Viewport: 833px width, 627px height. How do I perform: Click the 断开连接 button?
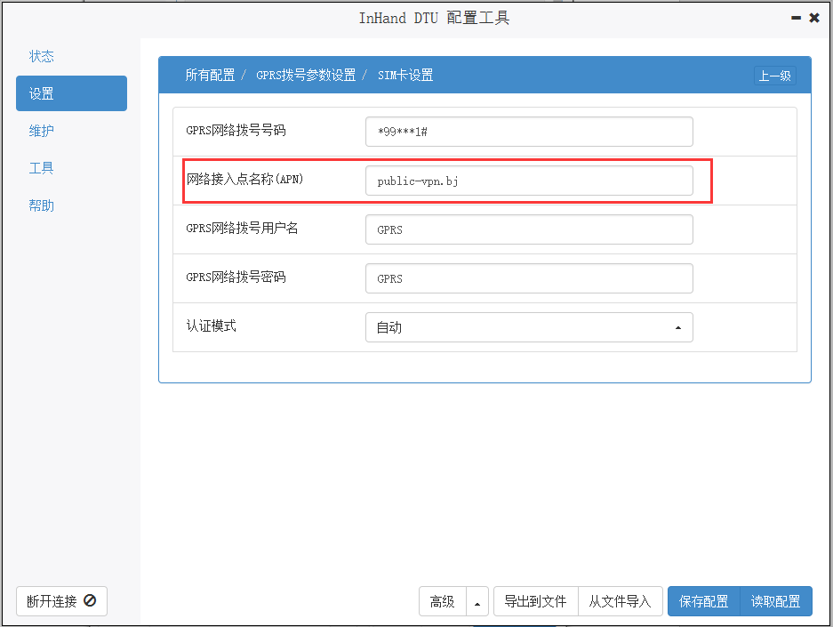pos(61,601)
